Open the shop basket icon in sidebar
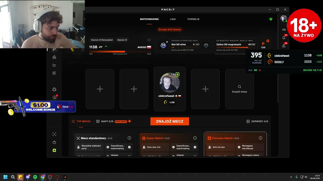The height and width of the screenshot is (181, 323). coord(54,142)
